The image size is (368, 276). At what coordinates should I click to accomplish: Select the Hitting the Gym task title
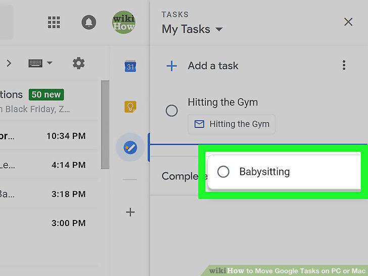[x=223, y=102]
